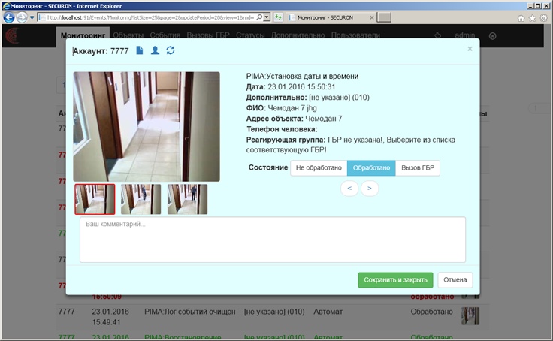
Task: Go to the previous event with <
Action: [349, 189]
